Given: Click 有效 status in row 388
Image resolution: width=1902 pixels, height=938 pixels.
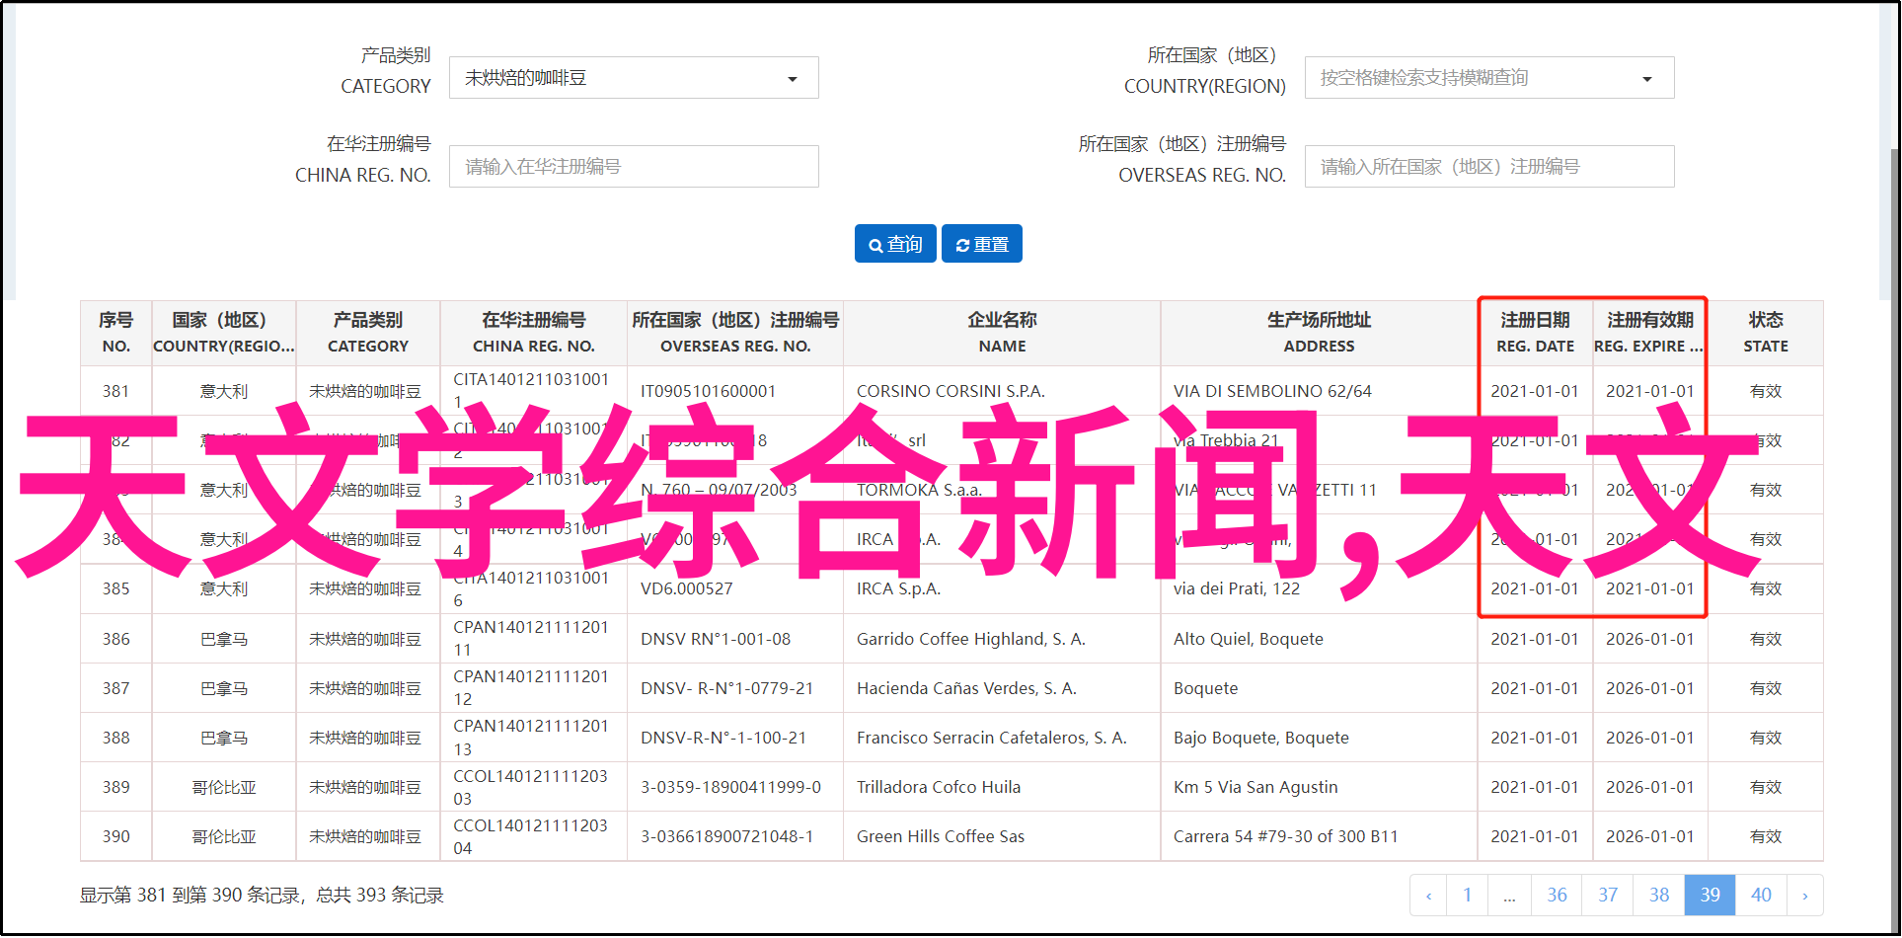Looking at the screenshot, I should click(x=1766, y=738).
